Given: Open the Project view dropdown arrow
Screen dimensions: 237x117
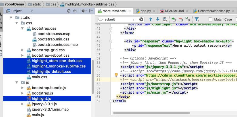Looking at the screenshot, I should pyautogui.click(x=32, y=11).
